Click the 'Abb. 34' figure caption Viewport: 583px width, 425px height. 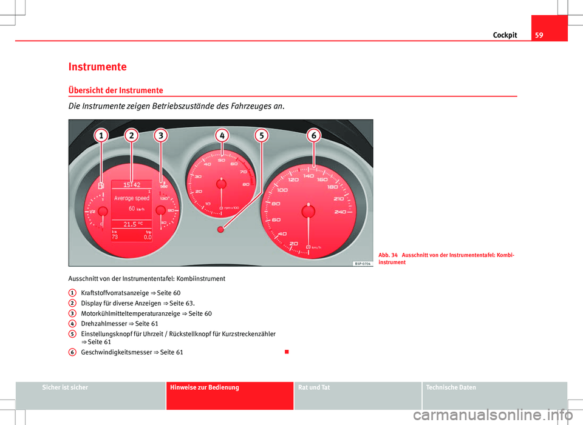446,258
